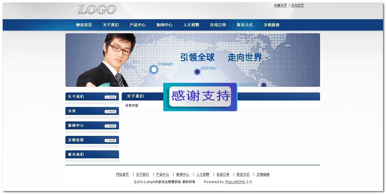
Task: Follow the footer 联系方式 link
Action: tap(243, 174)
